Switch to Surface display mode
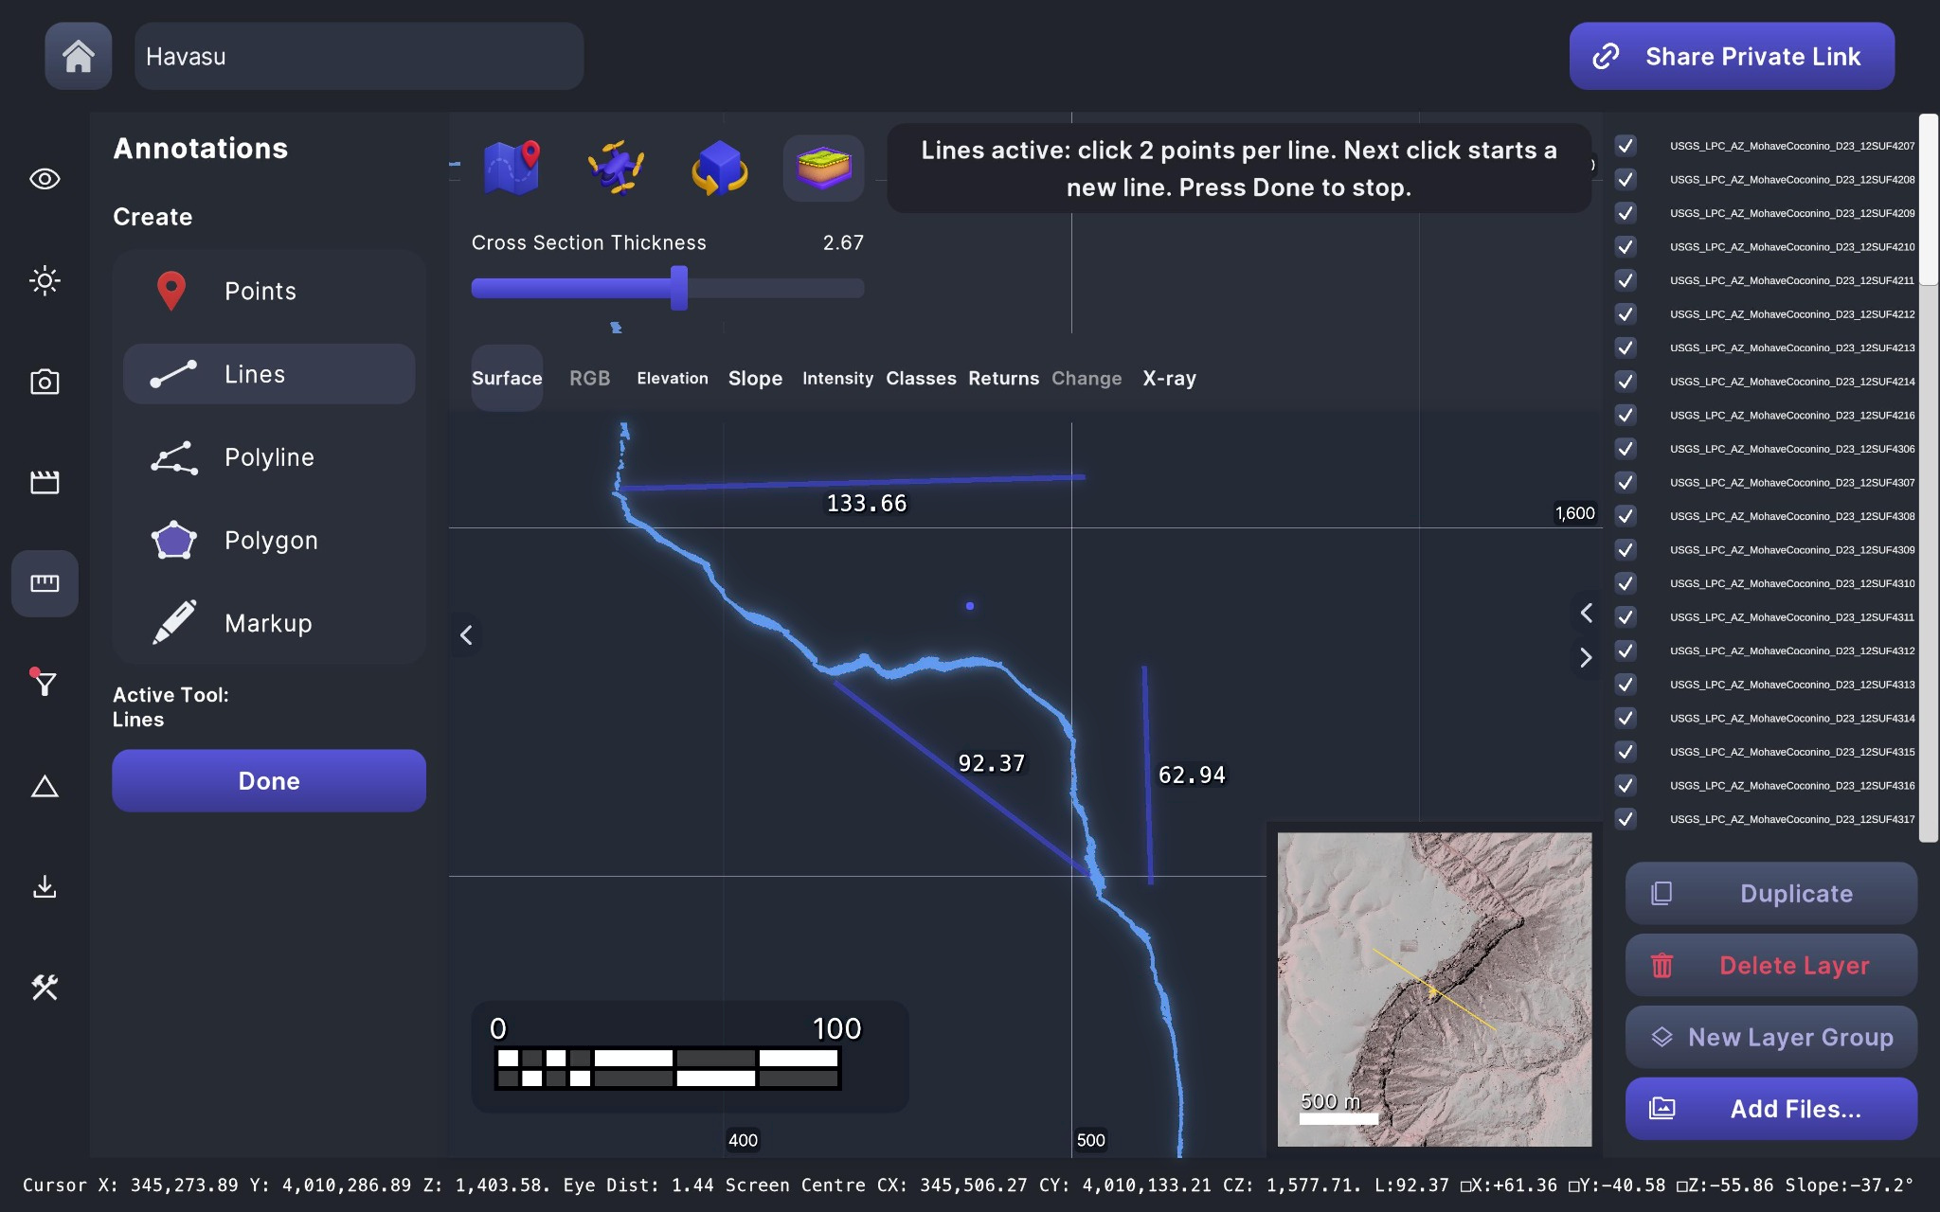 click(x=507, y=378)
